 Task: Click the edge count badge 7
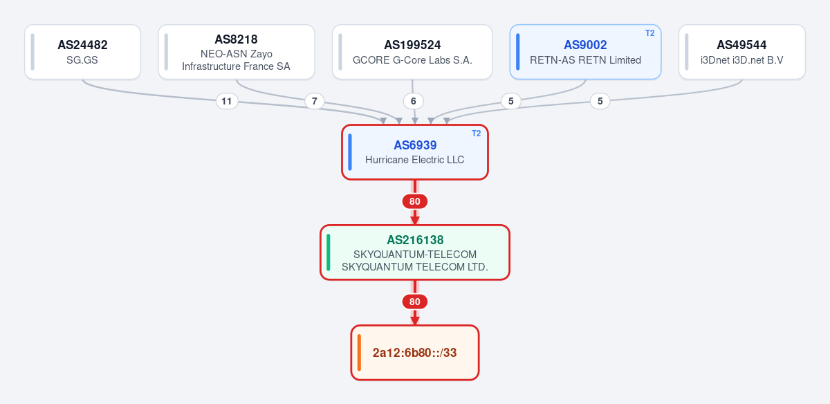(315, 101)
